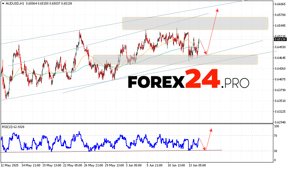Click the red downward arrowhead near support zone
Viewport: 288px width, 169px height.
(205, 53)
